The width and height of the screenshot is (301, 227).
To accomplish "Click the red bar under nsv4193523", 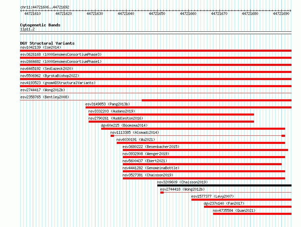I will (156, 86).
